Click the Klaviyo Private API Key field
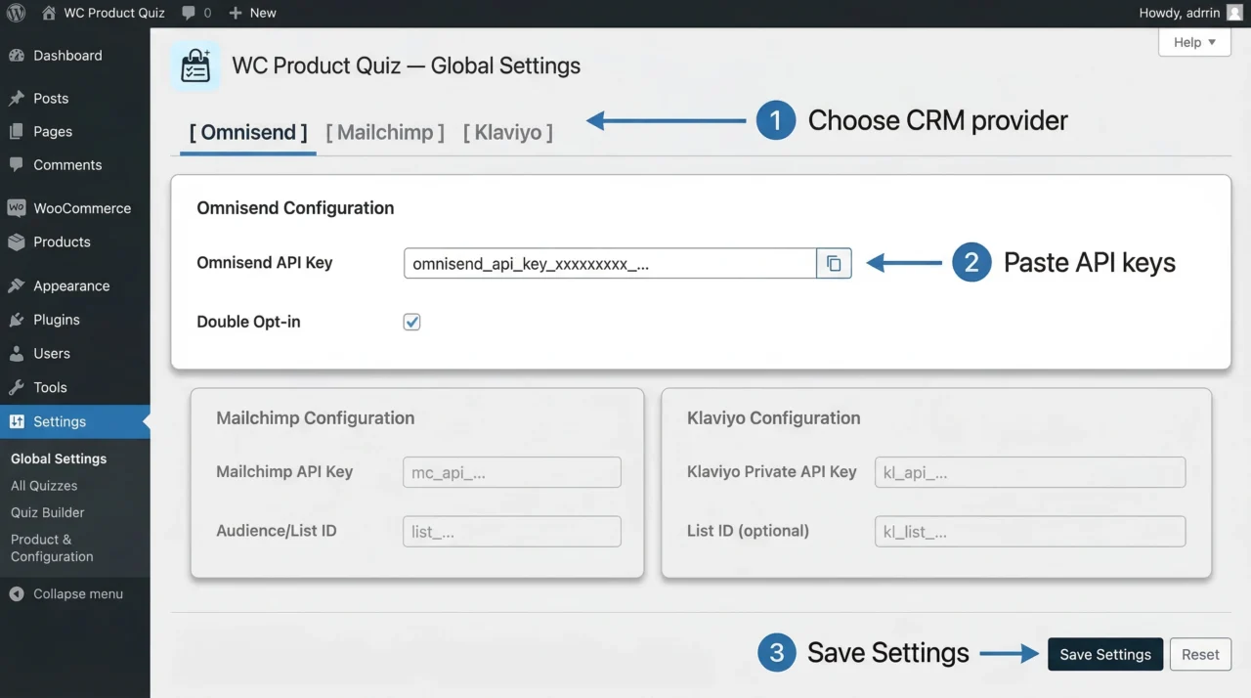The width and height of the screenshot is (1251, 698). click(x=1029, y=472)
